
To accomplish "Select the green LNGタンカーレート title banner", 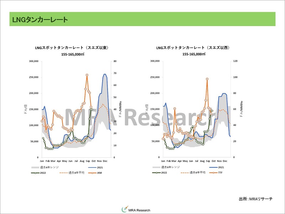I will point(142,19).
